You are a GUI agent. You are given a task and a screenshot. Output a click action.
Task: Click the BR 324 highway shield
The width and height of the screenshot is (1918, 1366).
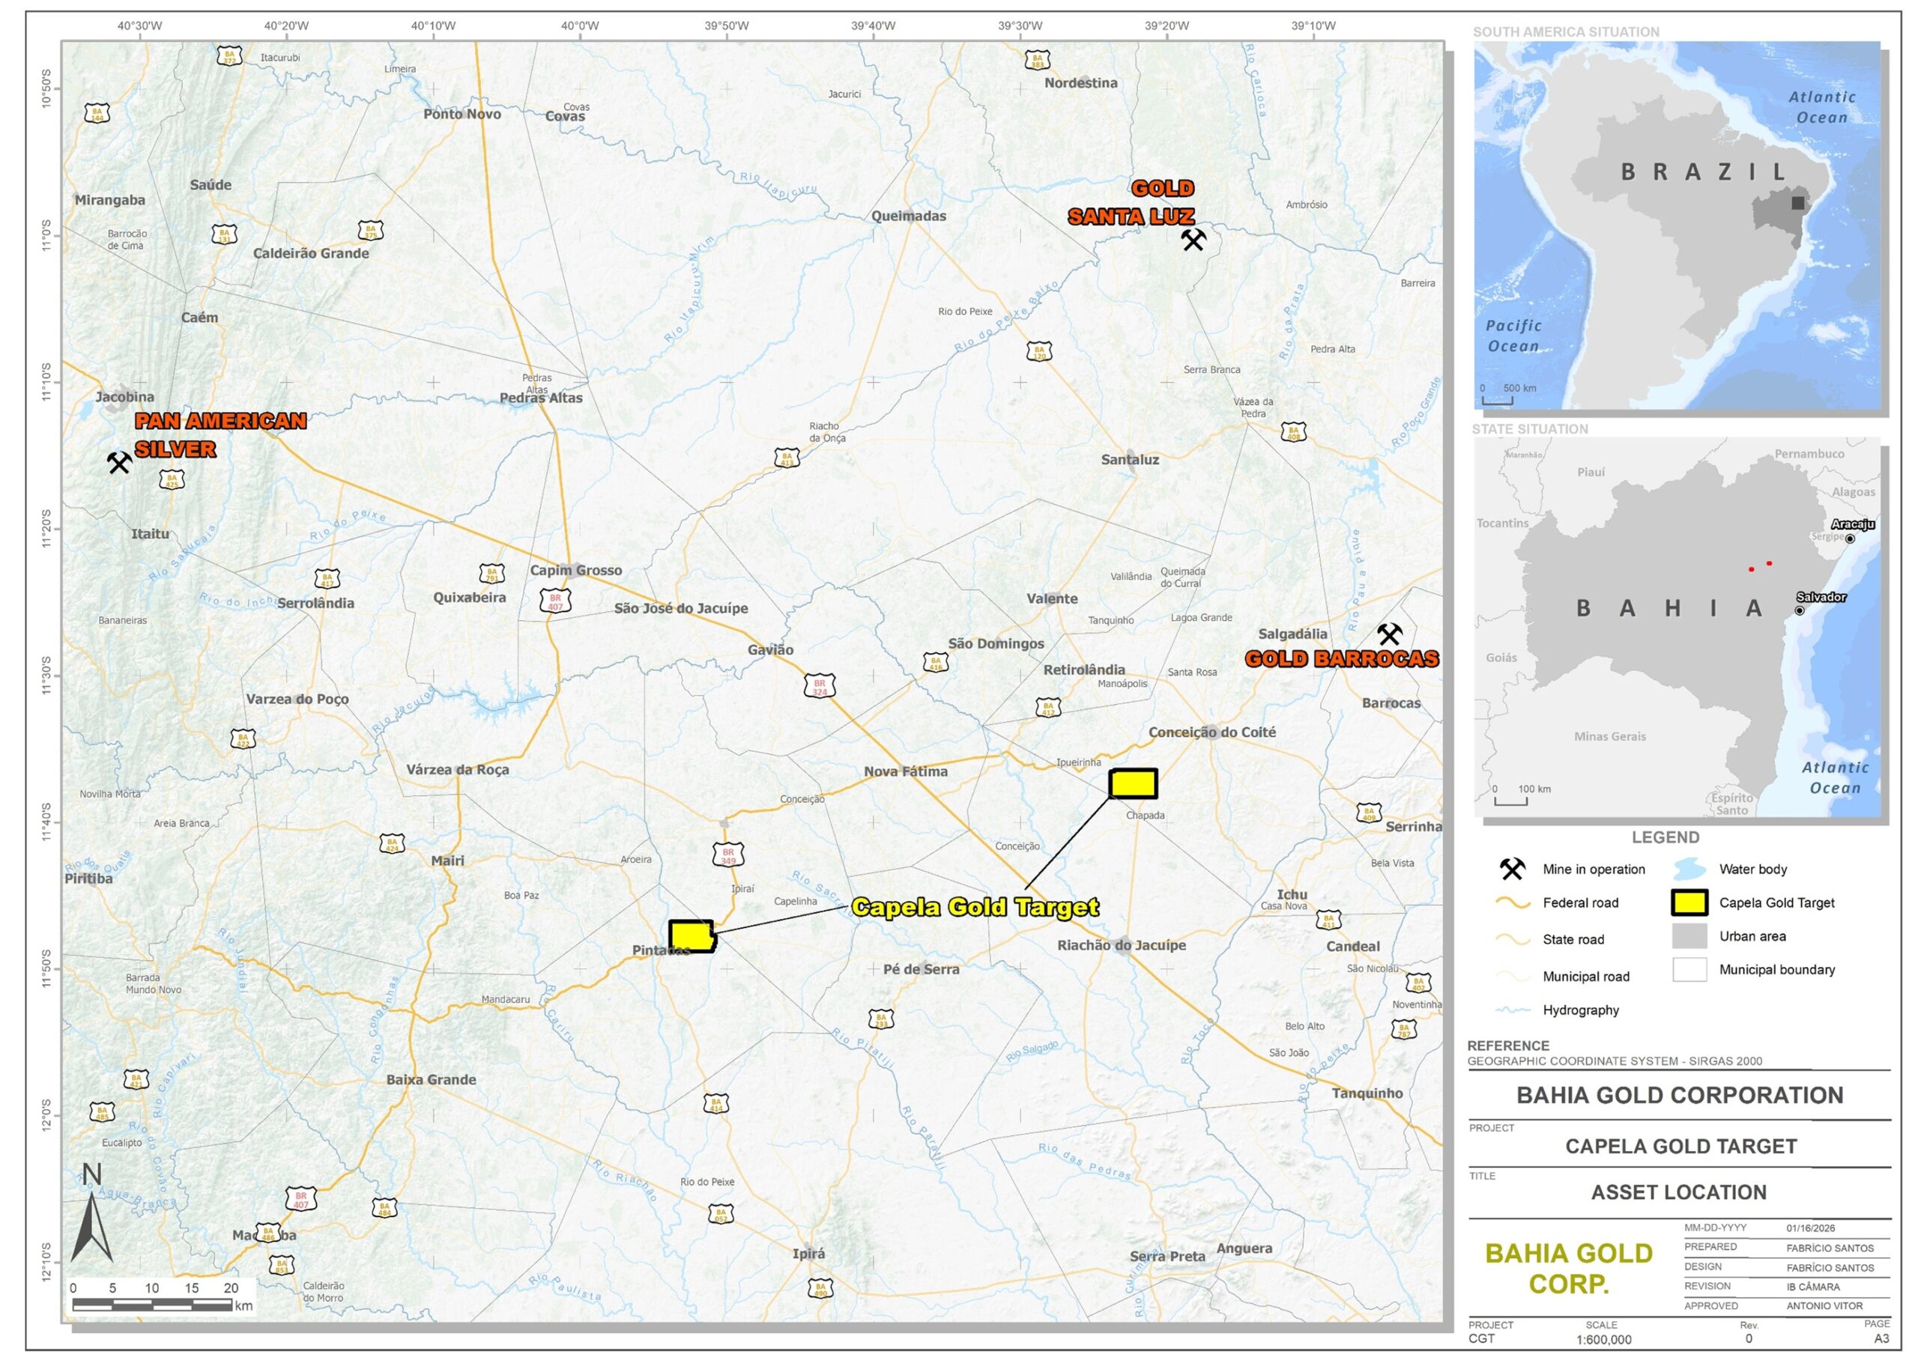[x=820, y=686]
